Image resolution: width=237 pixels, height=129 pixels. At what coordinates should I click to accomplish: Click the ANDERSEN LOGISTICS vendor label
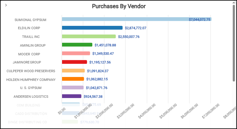31,97
